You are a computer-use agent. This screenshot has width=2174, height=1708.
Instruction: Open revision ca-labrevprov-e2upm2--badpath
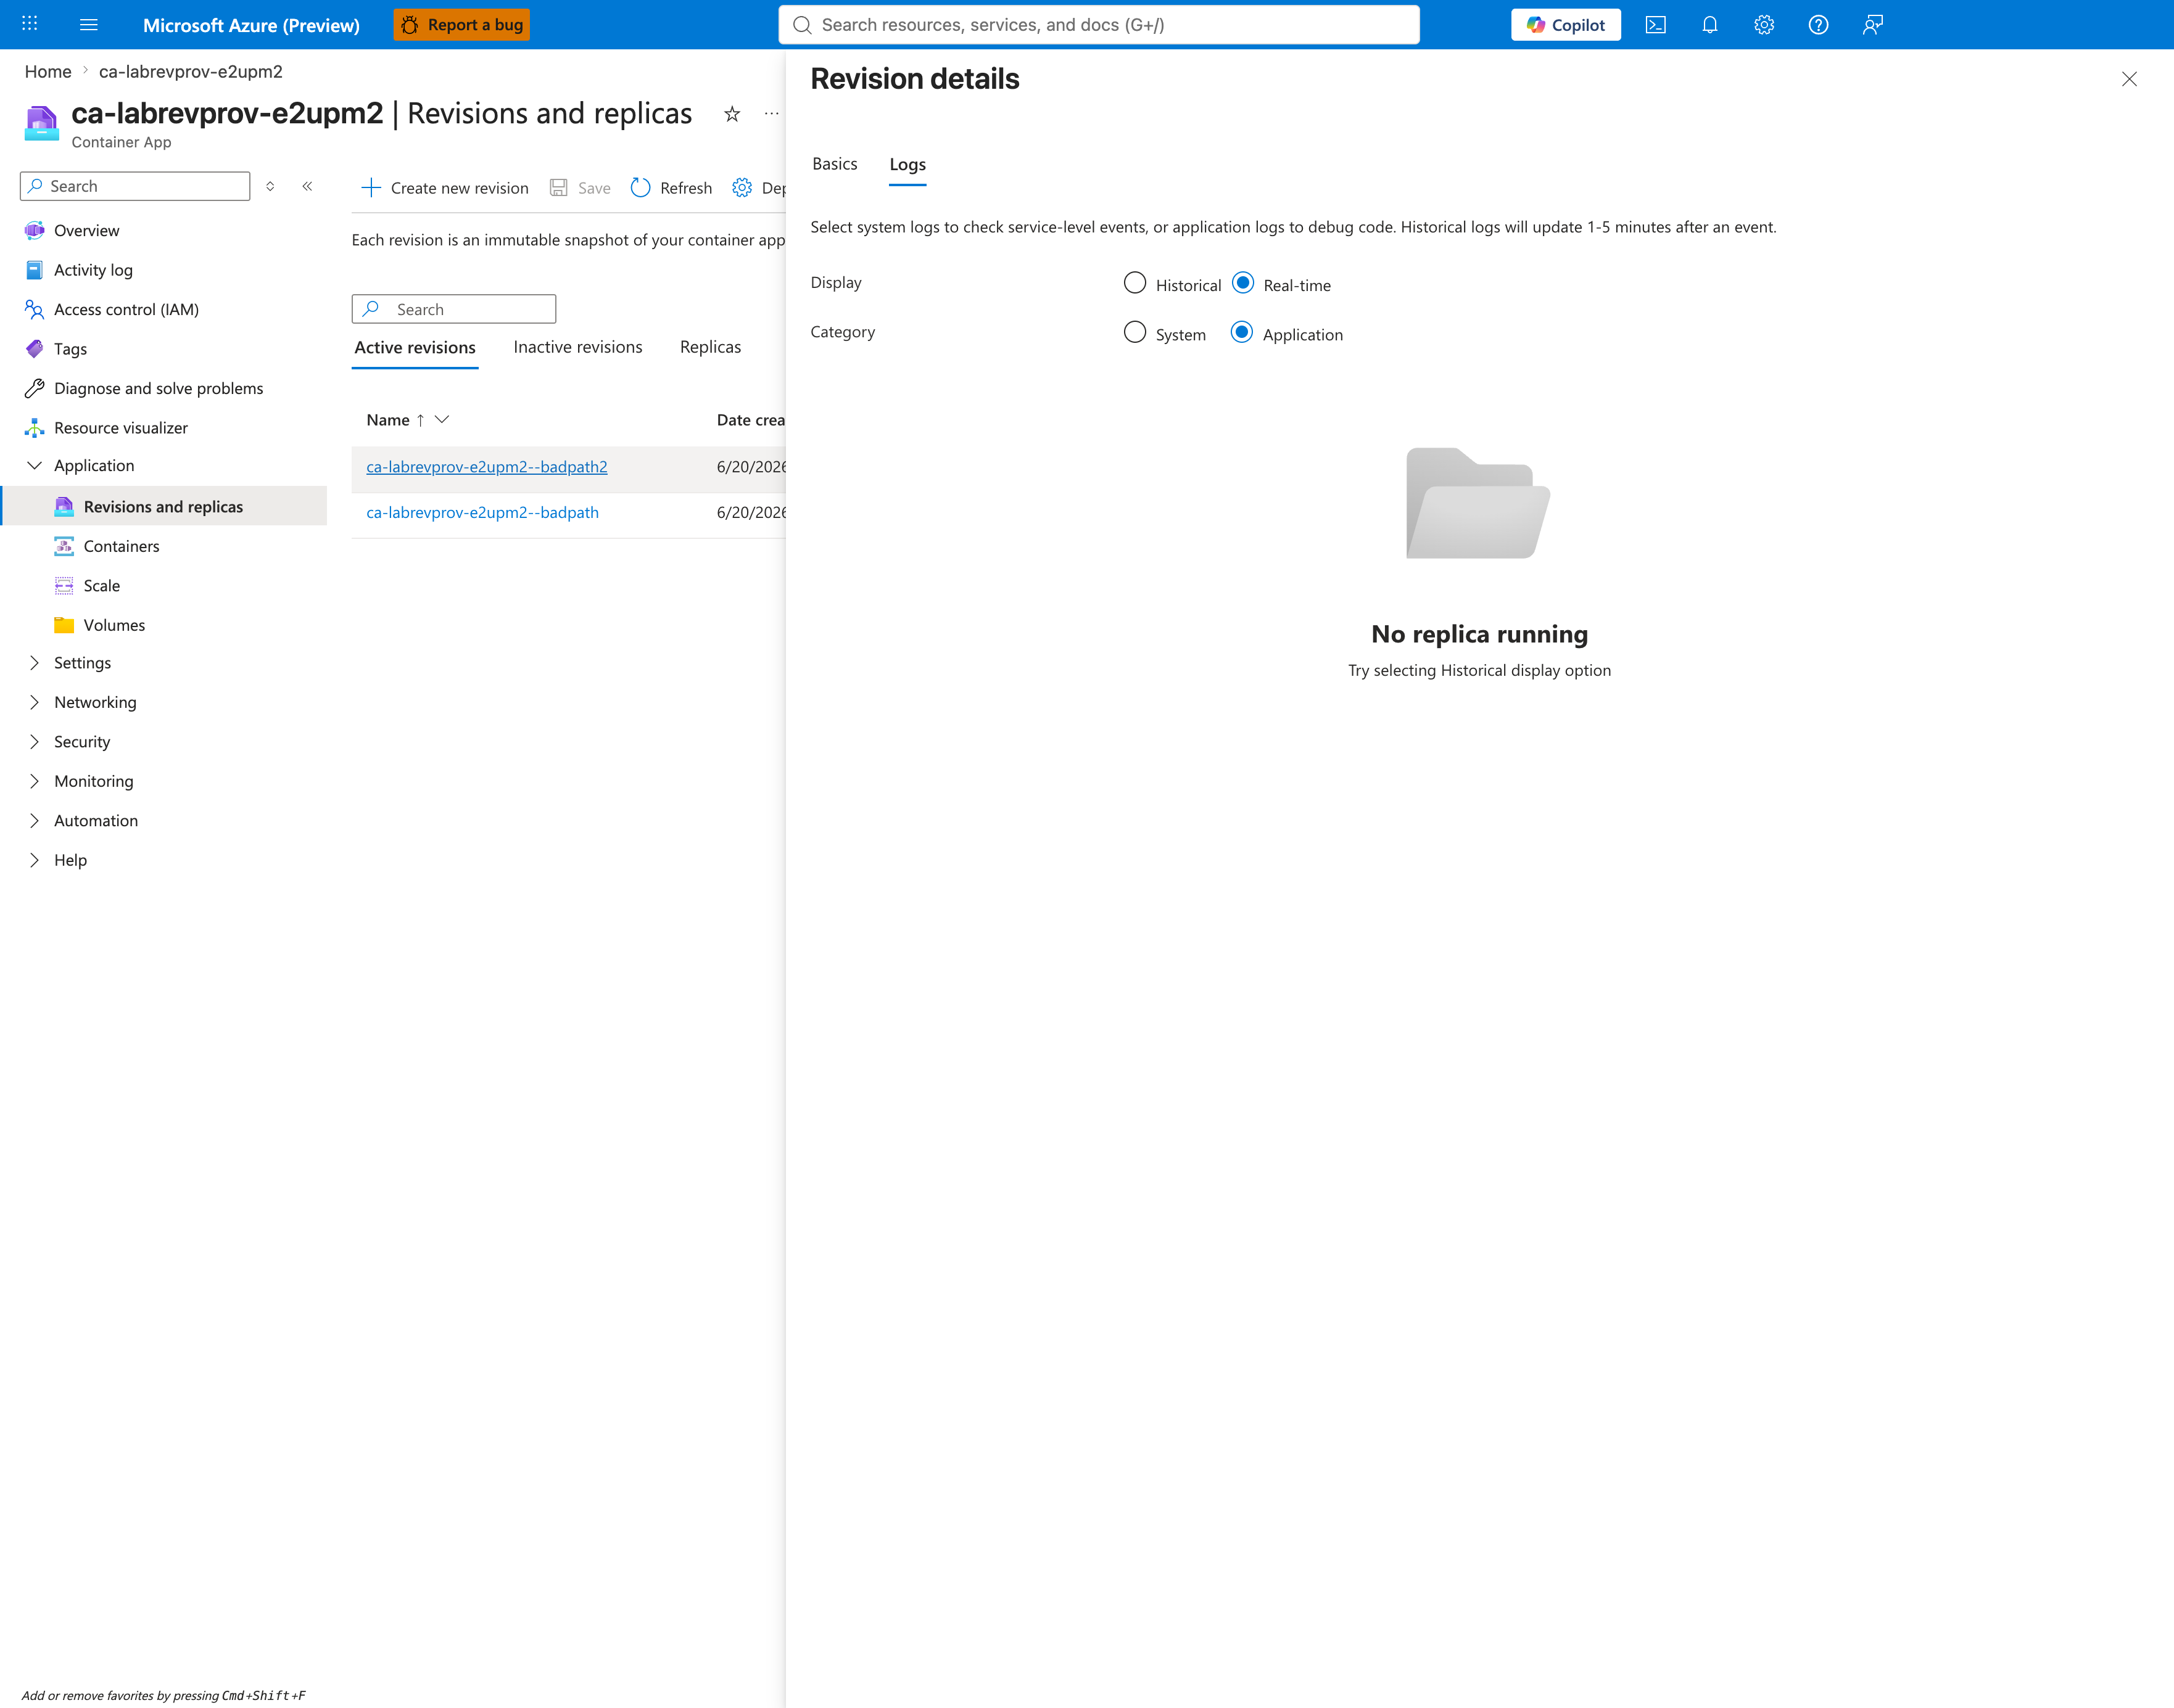point(482,512)
